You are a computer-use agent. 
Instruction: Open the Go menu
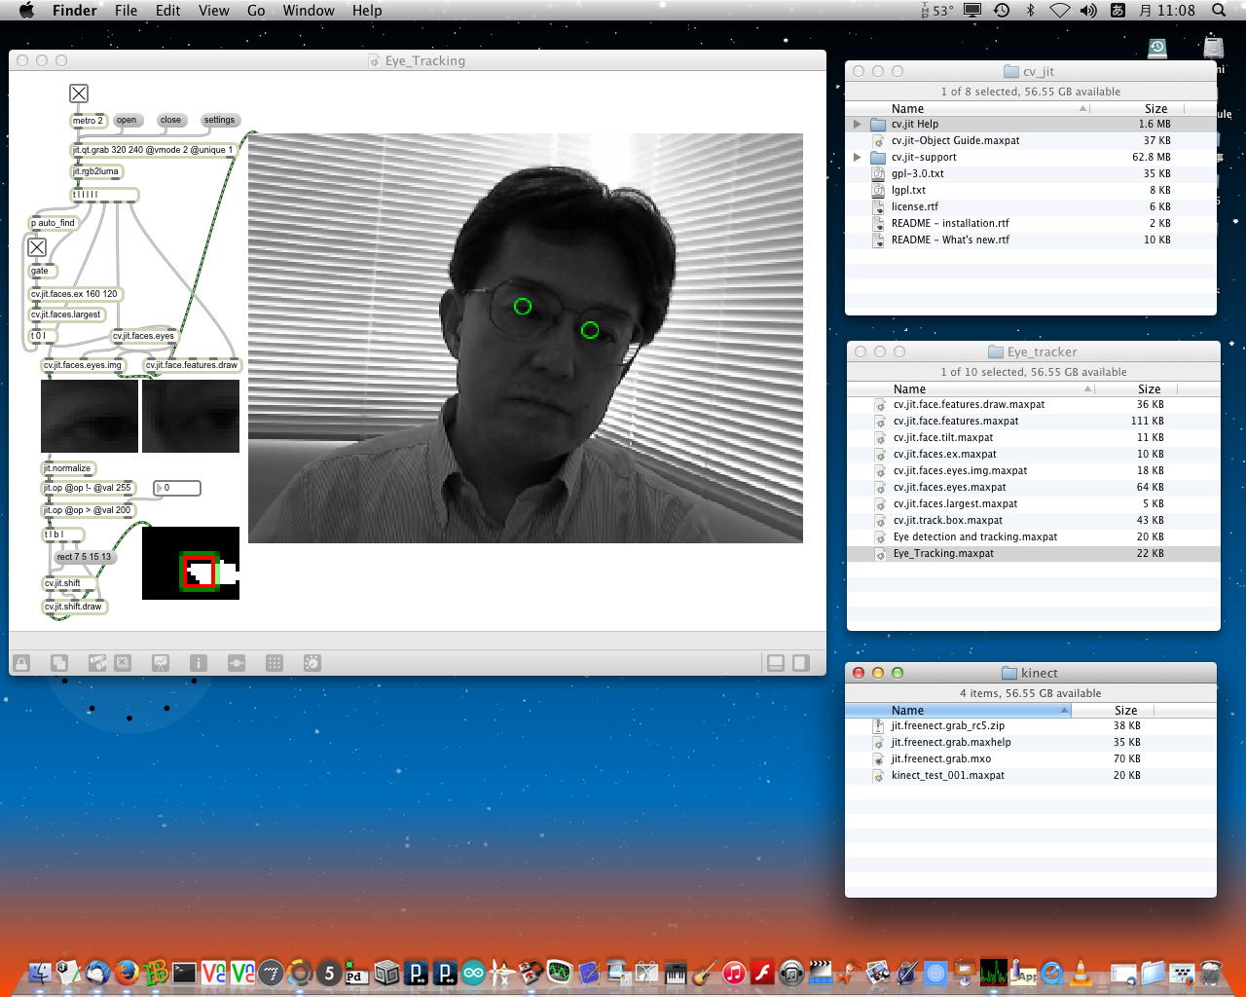(256, 11)
